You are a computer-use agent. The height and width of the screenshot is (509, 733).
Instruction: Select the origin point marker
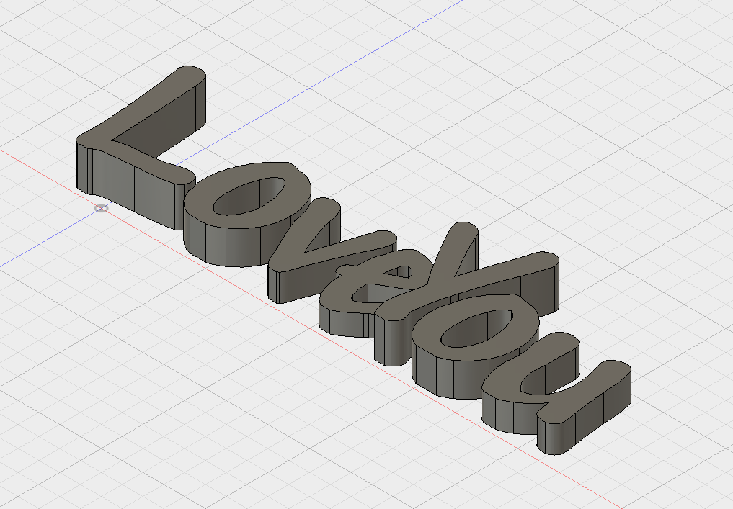(x=102, y=208)
